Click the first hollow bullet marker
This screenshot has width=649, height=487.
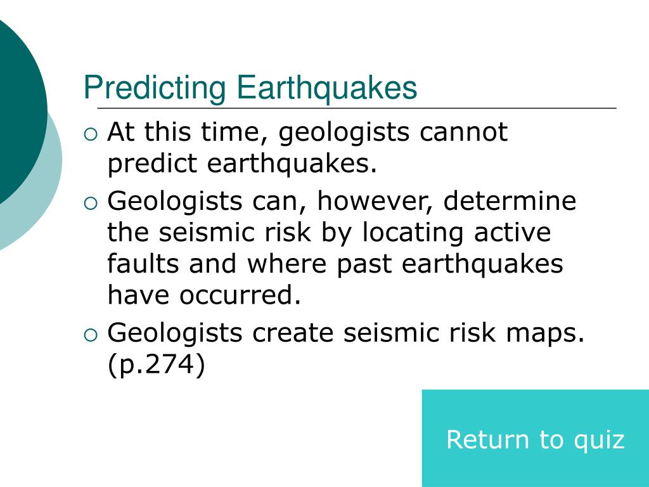91,134
